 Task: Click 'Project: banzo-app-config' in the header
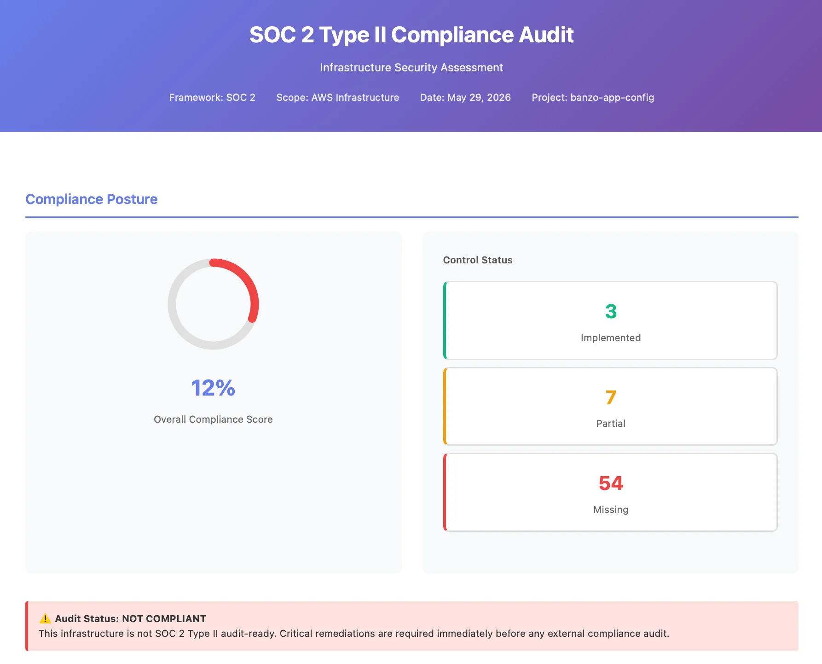click(593, 98)
